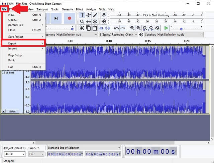Open the Generate menu
Screen dimensions: 214x163
67,9
